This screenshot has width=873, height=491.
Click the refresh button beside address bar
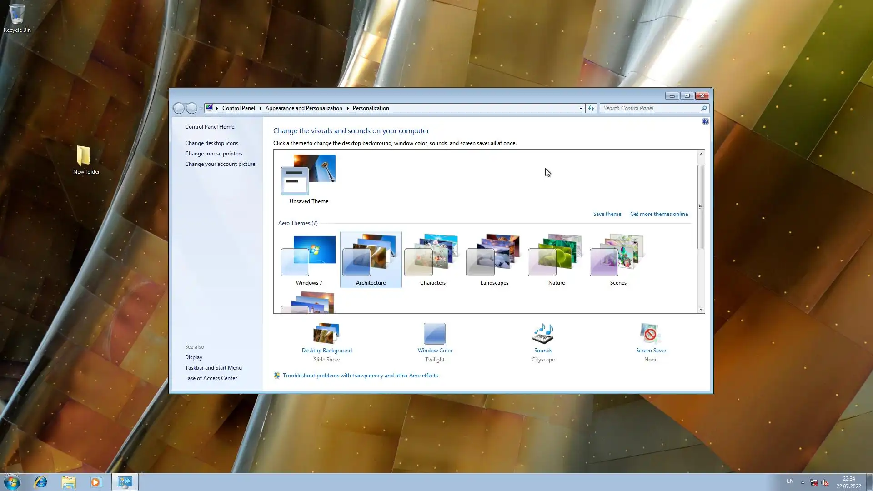point(591,108)
